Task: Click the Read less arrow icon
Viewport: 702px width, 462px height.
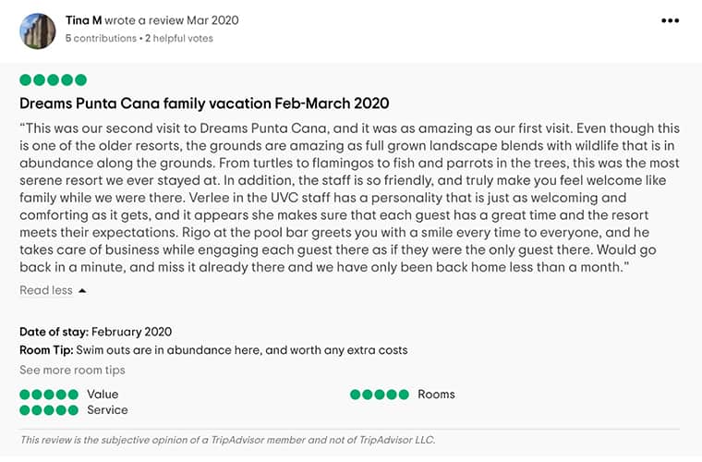Action: (x=82, y=290)
